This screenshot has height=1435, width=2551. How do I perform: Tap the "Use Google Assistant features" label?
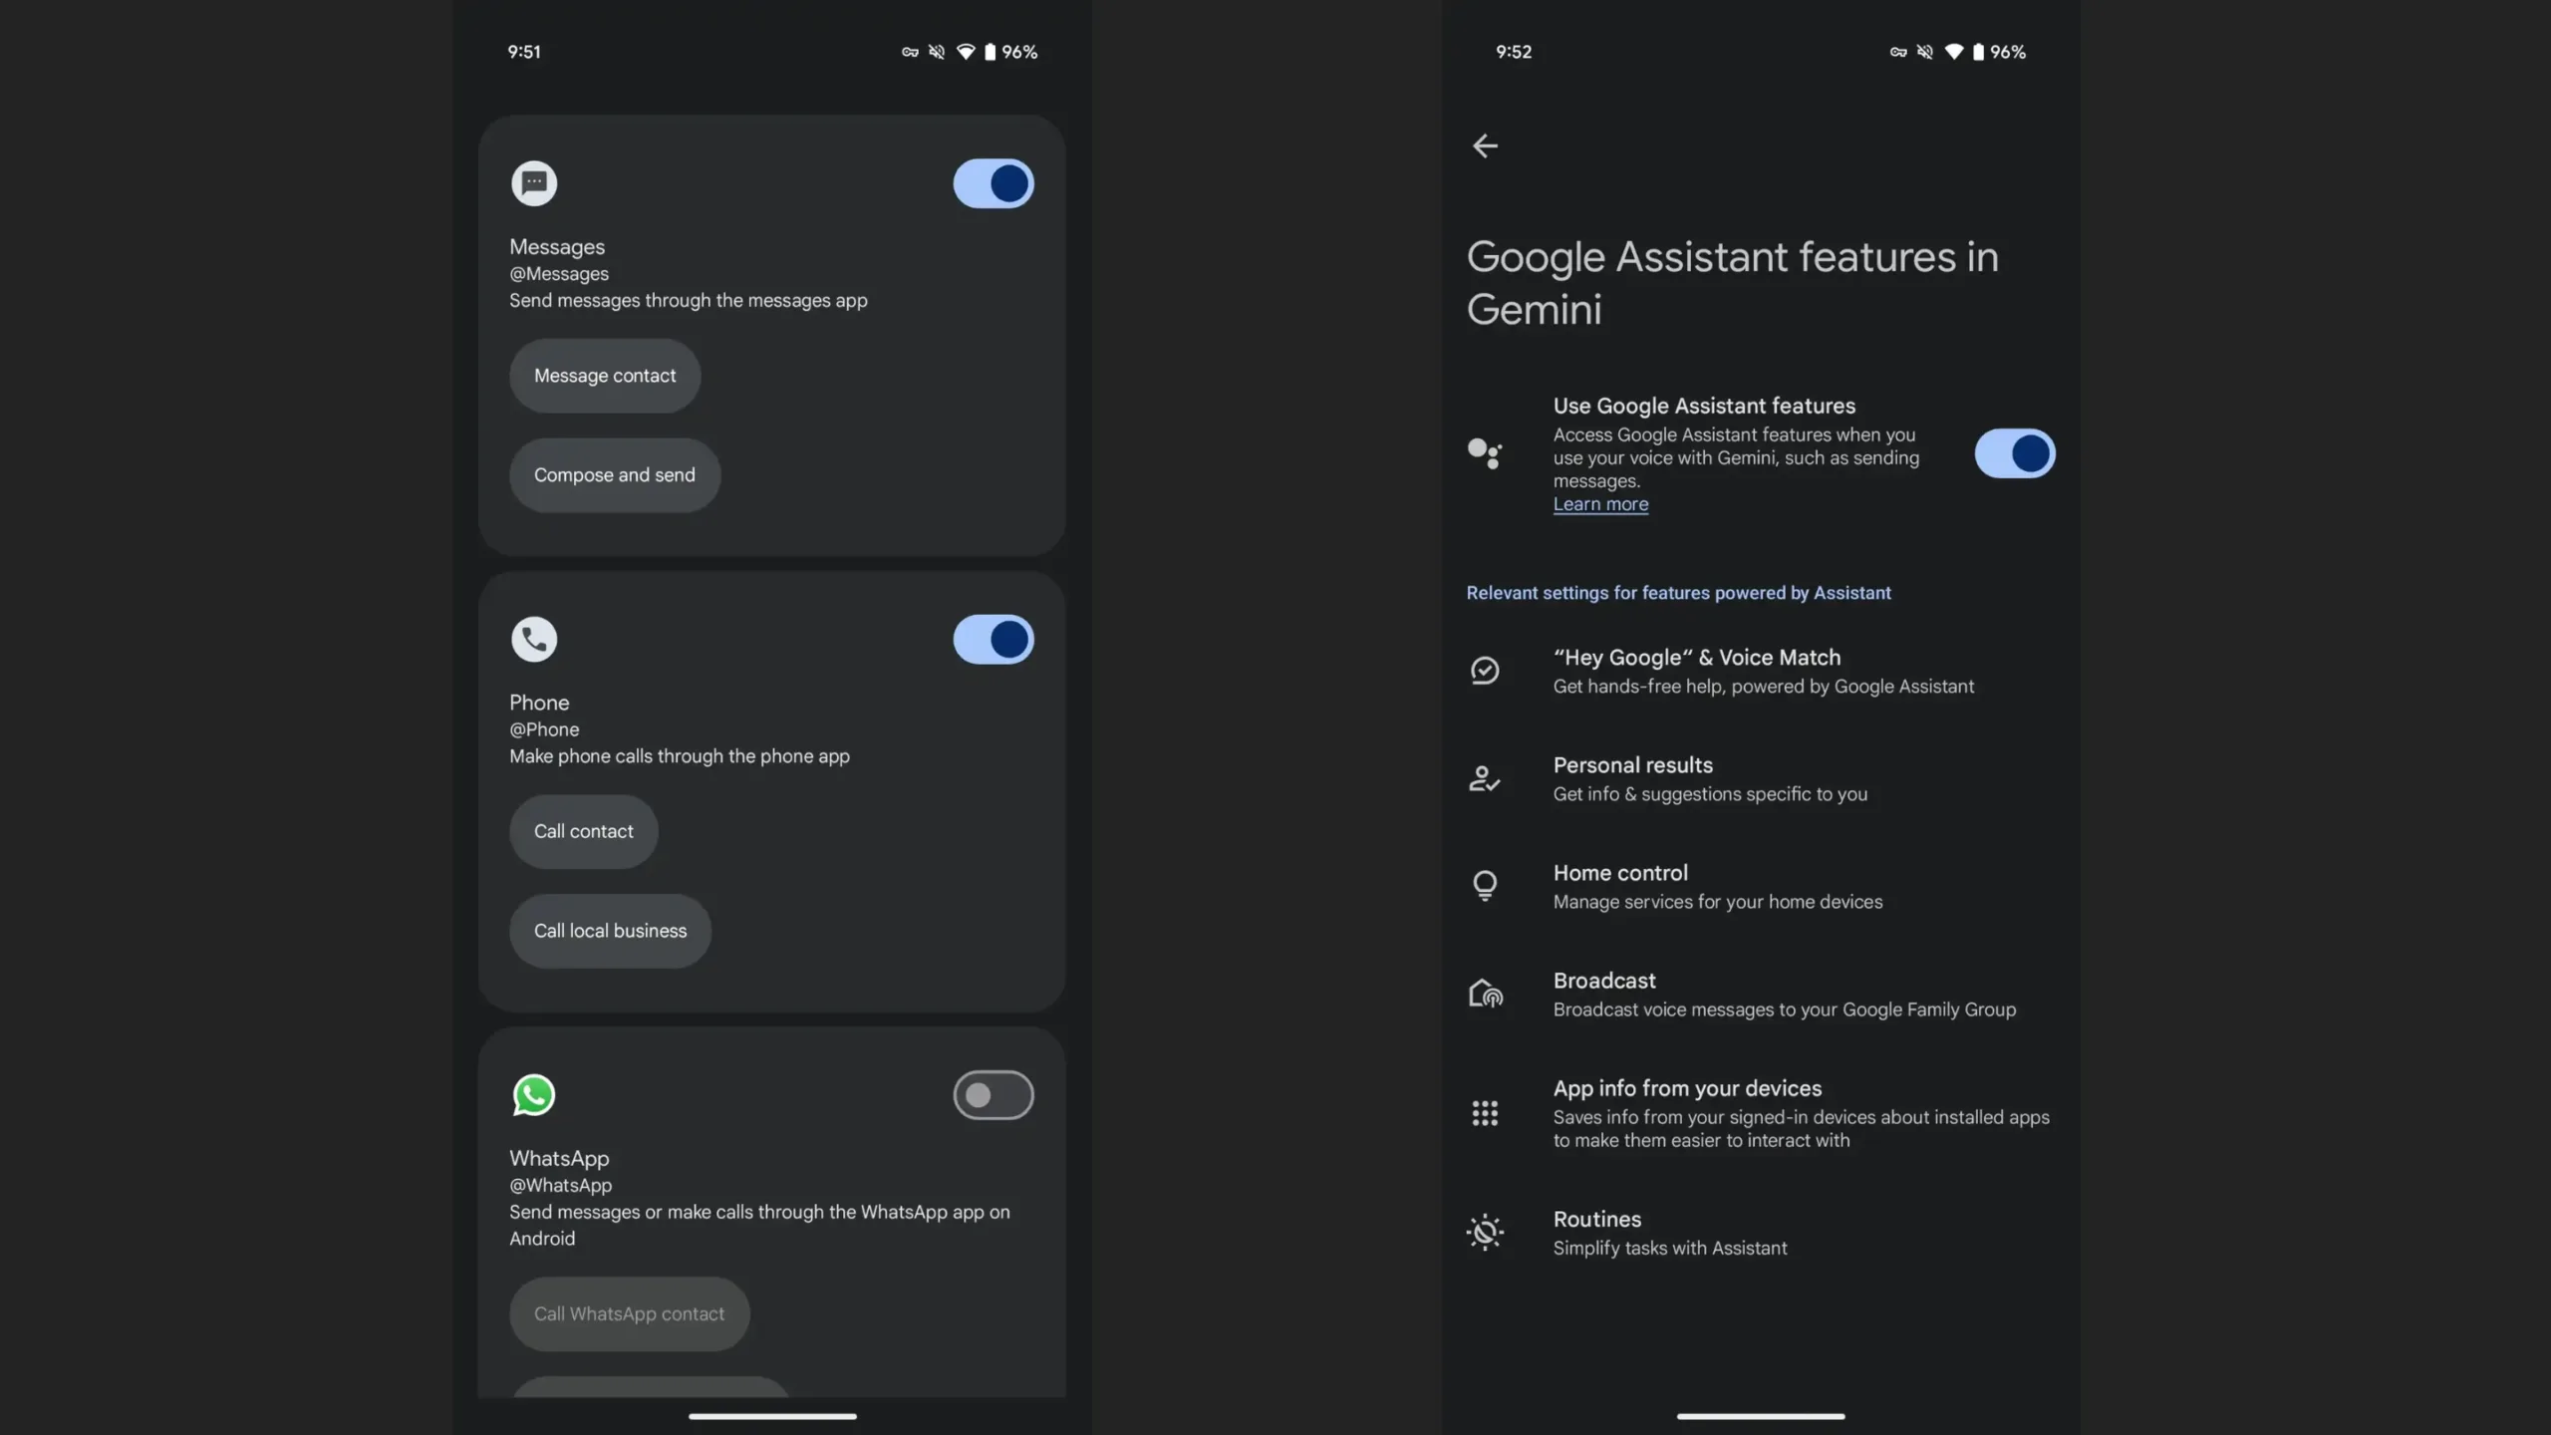point(1704,407)
